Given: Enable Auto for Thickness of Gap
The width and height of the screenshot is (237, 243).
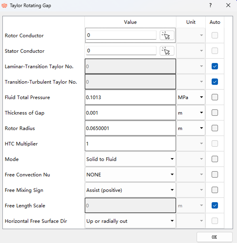Looking at the screenshot, I should pos(215,113).
